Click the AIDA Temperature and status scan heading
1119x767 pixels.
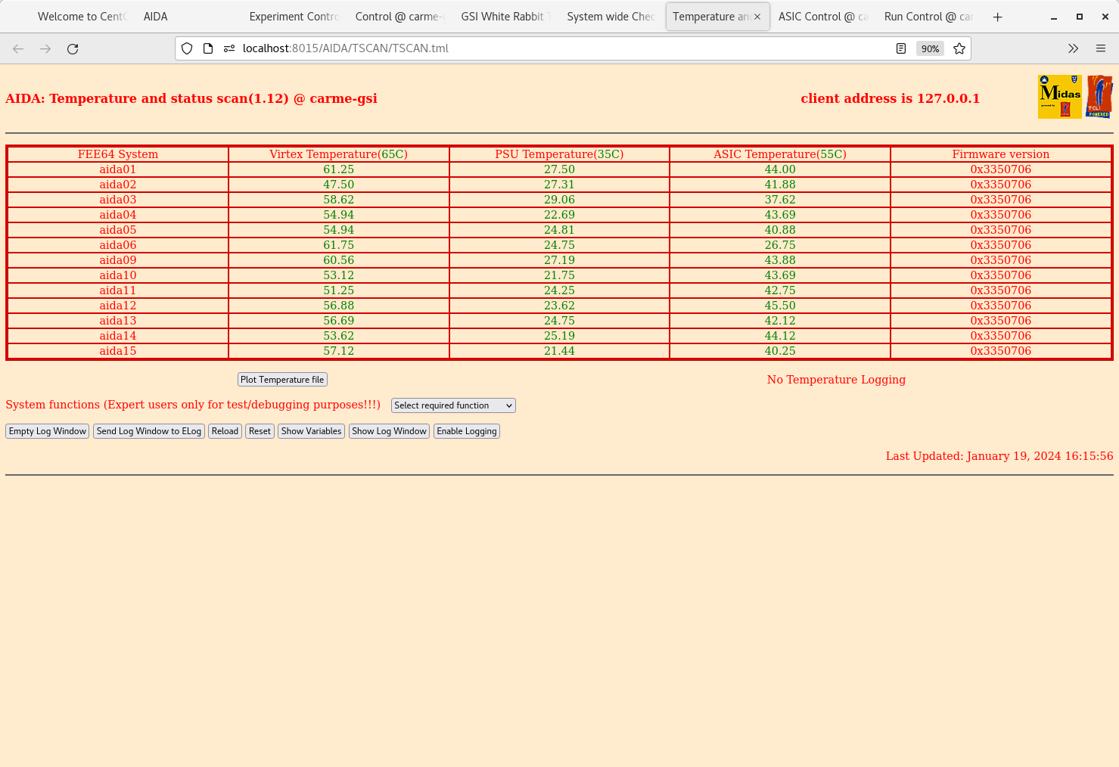[191, 98]
